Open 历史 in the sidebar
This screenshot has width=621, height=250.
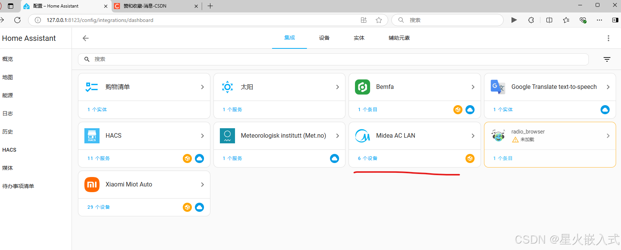coord(8,132)
